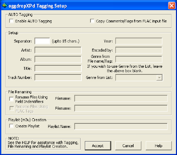Select the Title text field

click(58, 68)
